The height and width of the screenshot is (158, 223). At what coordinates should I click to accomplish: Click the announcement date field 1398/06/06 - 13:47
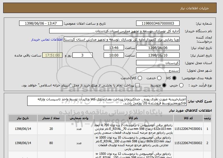coord(41,23)
